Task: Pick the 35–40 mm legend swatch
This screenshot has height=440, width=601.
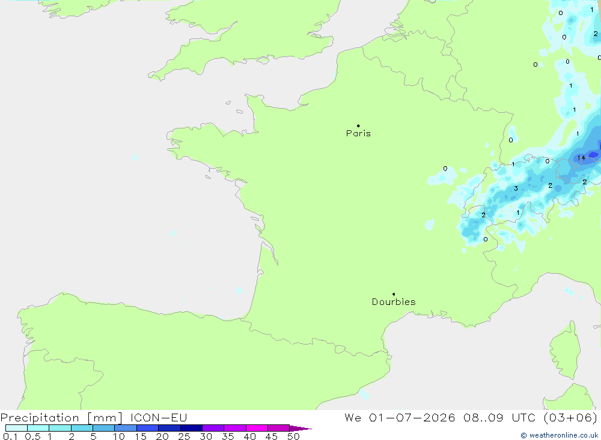Action: pos(235,428)
